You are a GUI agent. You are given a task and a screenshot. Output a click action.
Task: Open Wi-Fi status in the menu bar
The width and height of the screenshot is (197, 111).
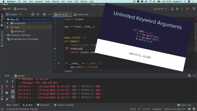[150, 2]
